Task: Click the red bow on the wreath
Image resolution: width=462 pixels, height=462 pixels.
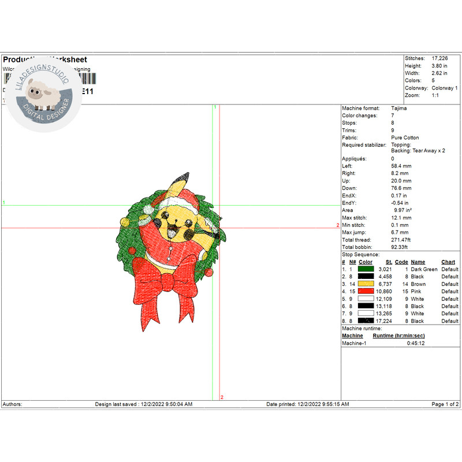Action: (166, 287)
